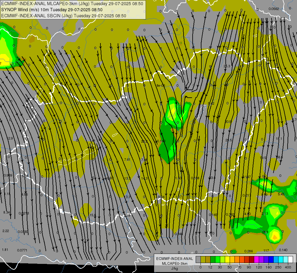Click the magenta legend swatch
Screen dimensions: 297x273
coord(256,260)
